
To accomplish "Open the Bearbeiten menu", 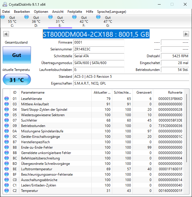I will (x=22, y=12).
